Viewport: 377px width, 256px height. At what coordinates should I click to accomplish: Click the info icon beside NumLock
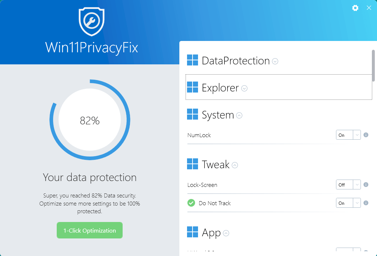click(x=366, y=135)
